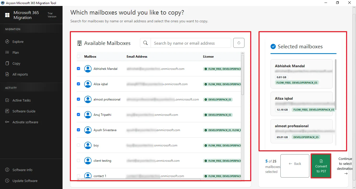Click the Activate software key icon
Screen dimensions: 356x189
coord(7,122)
